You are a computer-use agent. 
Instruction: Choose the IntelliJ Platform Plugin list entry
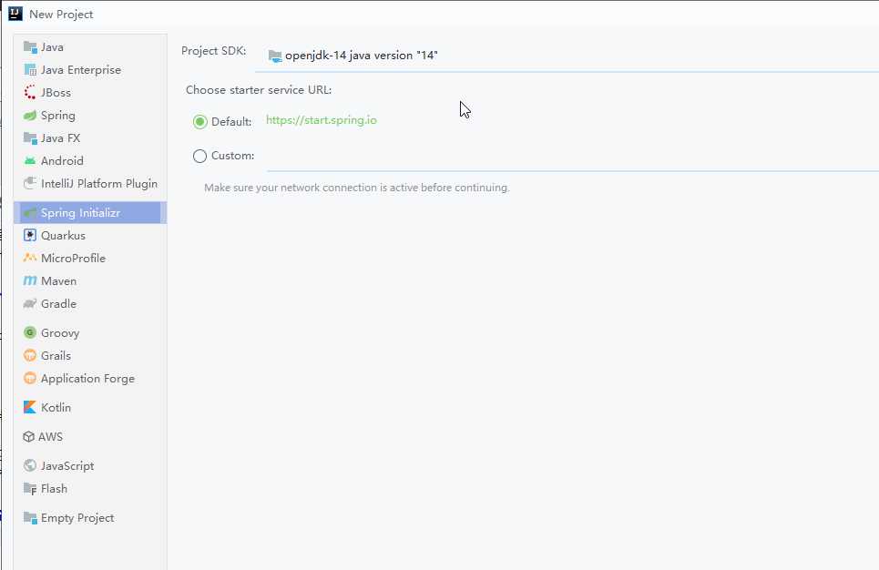coord(90,183)
